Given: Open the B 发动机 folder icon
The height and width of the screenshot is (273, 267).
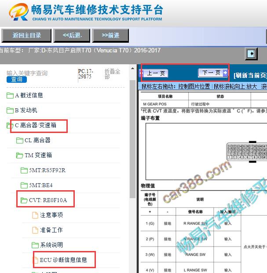Looking at the screenshot, I should pos(10,111).
